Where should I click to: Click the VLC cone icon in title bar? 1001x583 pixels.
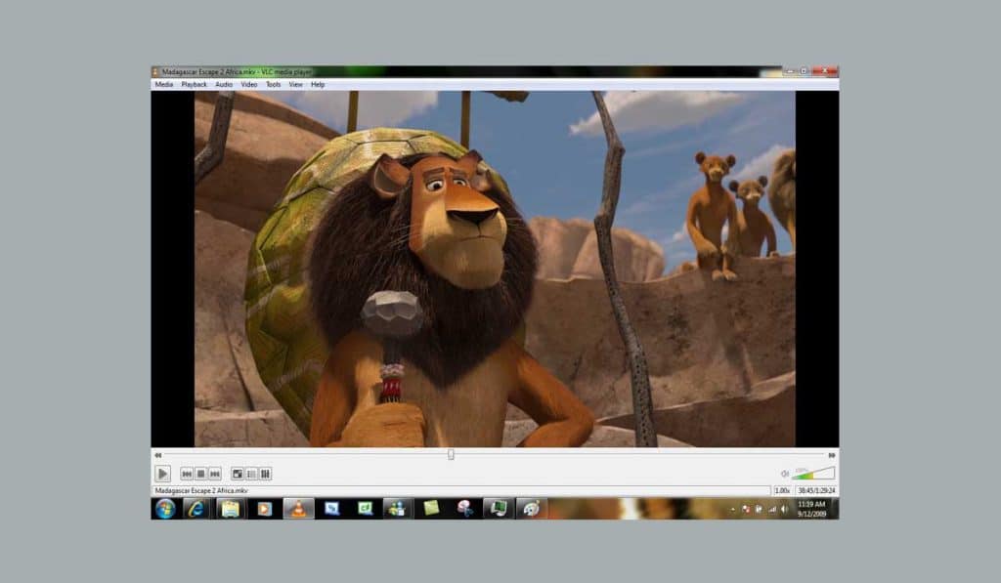[x=155, y=72]
